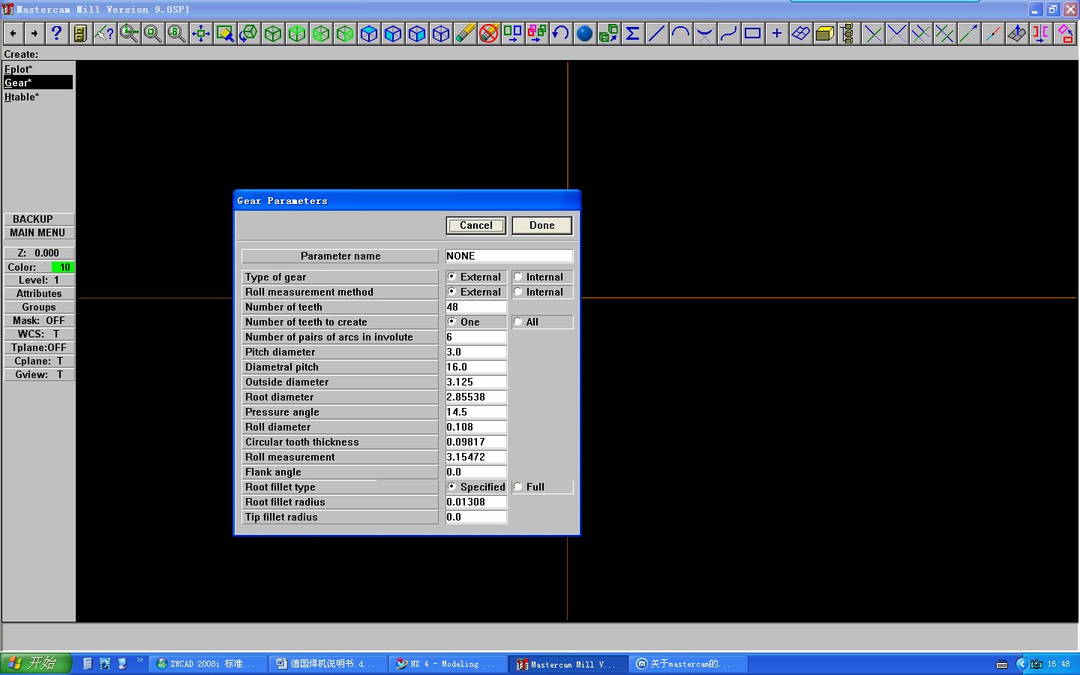The height and width of the screenshot is (675, 1080).
Task: Click the Mirror transform icon with red brackets
Action: pyautogui.click(x=1040, y=33)
